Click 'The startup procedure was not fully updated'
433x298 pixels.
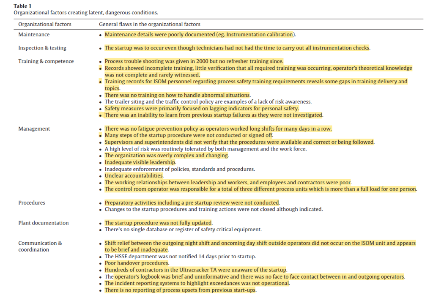158,223
